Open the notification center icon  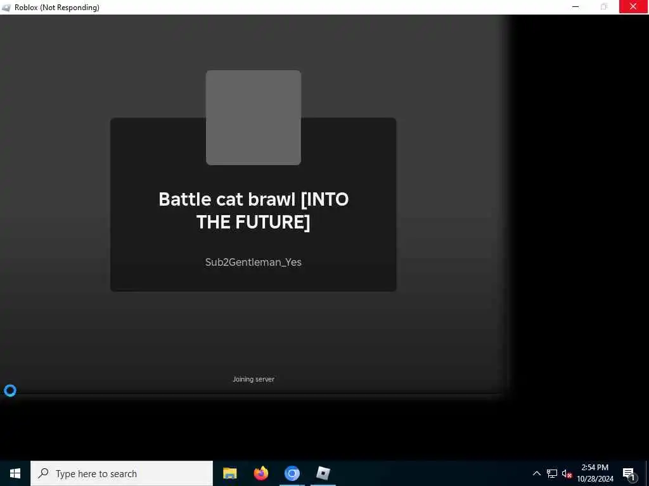pyautogui.click(x=629, y=473)
